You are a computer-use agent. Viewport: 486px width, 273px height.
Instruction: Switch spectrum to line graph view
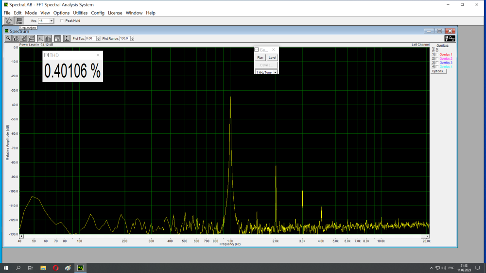pyautogui.click(x=40, y=38)
